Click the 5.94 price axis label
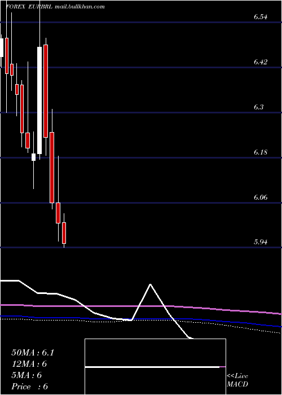282x395 pixels. tap(261, 242)
